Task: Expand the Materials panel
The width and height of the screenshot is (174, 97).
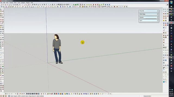Action: [148, 17]
